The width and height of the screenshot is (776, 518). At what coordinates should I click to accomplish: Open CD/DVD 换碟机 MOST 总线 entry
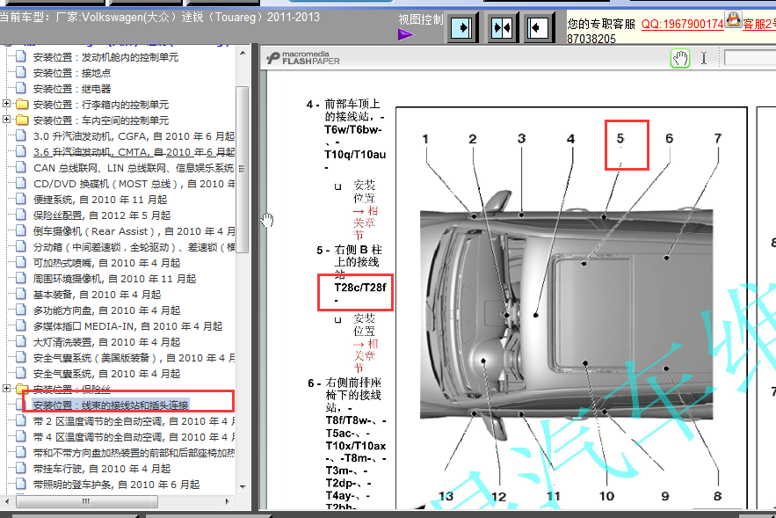tap(134, 184)
